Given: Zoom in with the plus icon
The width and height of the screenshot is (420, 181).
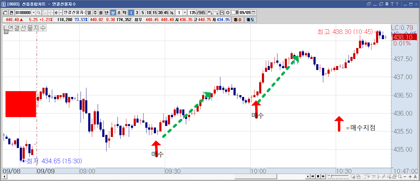Looking at the screenshot, I should 410,177.
